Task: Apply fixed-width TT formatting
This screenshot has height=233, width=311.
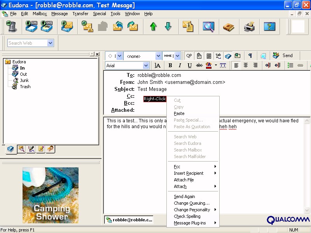Action: pyautogui.click(x=223, y=65)
